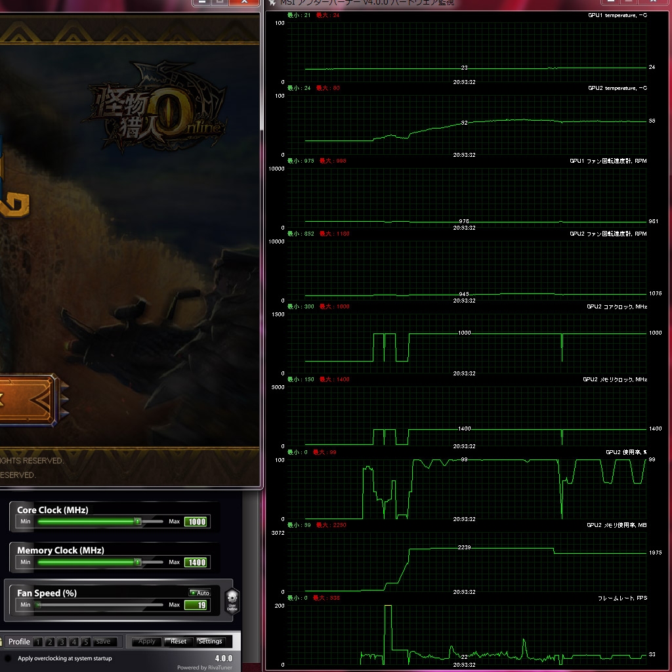
Task: Click the GPU2 usage percent graph
Action: pyautogui.click(x=467, y=490)
